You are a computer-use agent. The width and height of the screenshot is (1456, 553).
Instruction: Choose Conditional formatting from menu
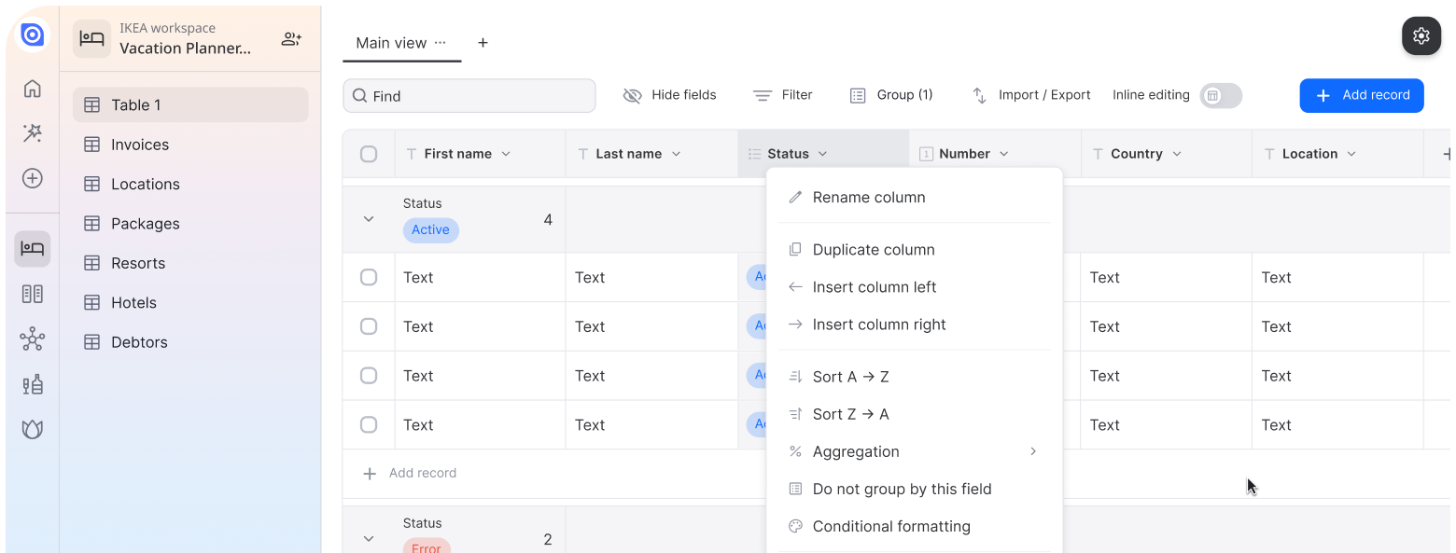[891, 526]
